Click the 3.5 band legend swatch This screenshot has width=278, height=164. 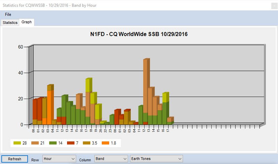coord(87,143)
